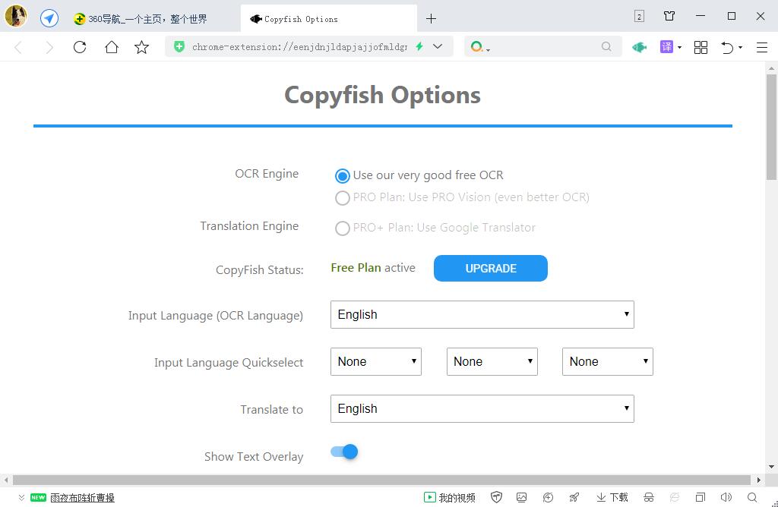This screenshot has height=507, width=778.
Task: Click the address bar URL field
Action: click(x=299, y=47)
